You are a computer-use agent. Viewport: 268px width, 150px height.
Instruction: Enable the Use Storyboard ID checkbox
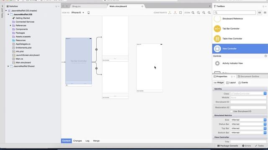click(x=232, y=111)
